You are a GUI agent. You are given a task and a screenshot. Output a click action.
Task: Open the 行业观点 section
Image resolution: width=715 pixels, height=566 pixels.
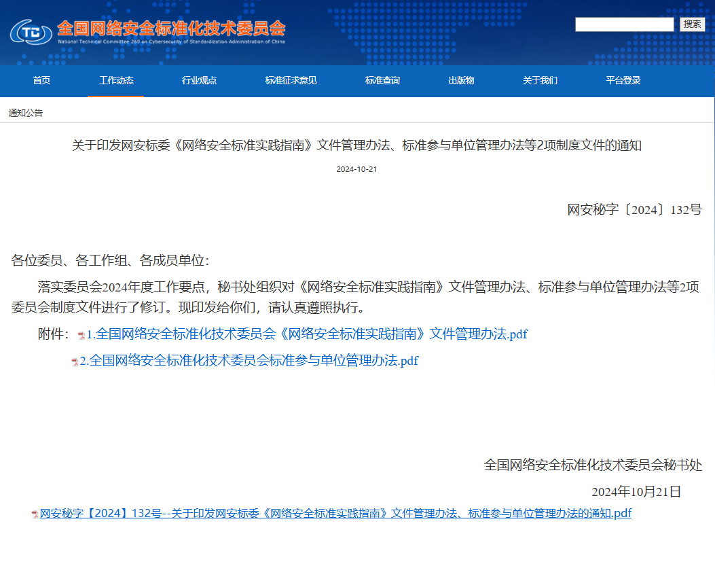pos(199,81)
